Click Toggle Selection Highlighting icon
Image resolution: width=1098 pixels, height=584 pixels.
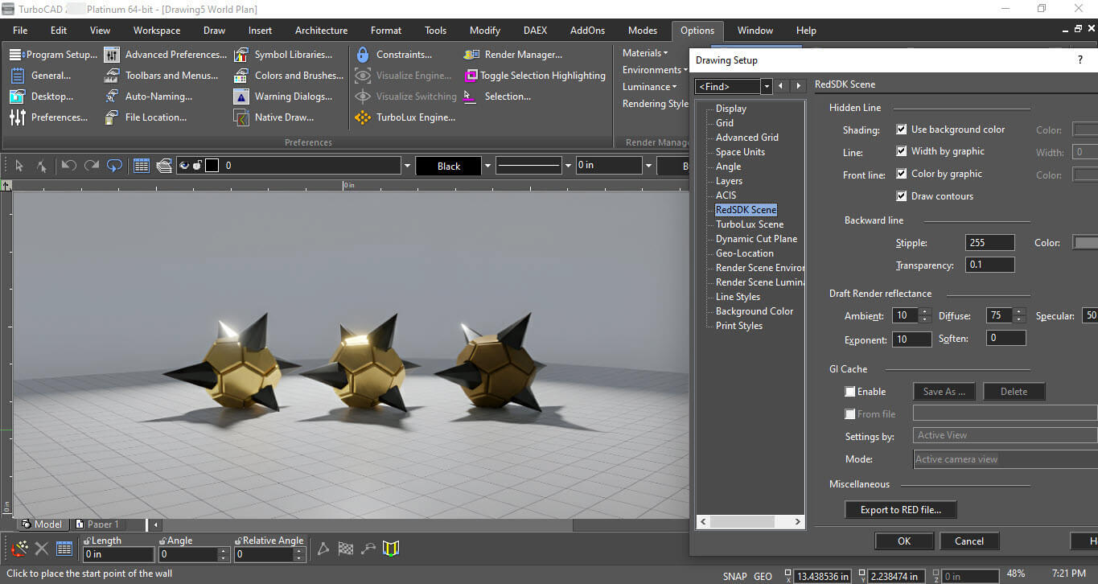tap(471, 76)
